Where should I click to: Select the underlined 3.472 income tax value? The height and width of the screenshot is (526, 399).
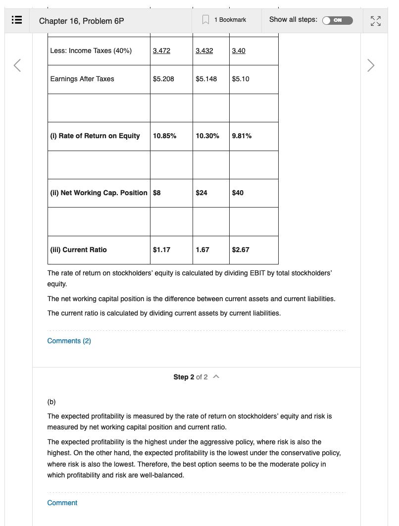click(x=161, y=50)
